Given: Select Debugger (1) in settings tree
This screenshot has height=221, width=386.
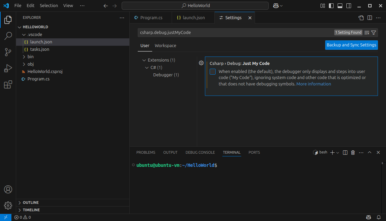Looking at the screenshot, I should point(166,75).
